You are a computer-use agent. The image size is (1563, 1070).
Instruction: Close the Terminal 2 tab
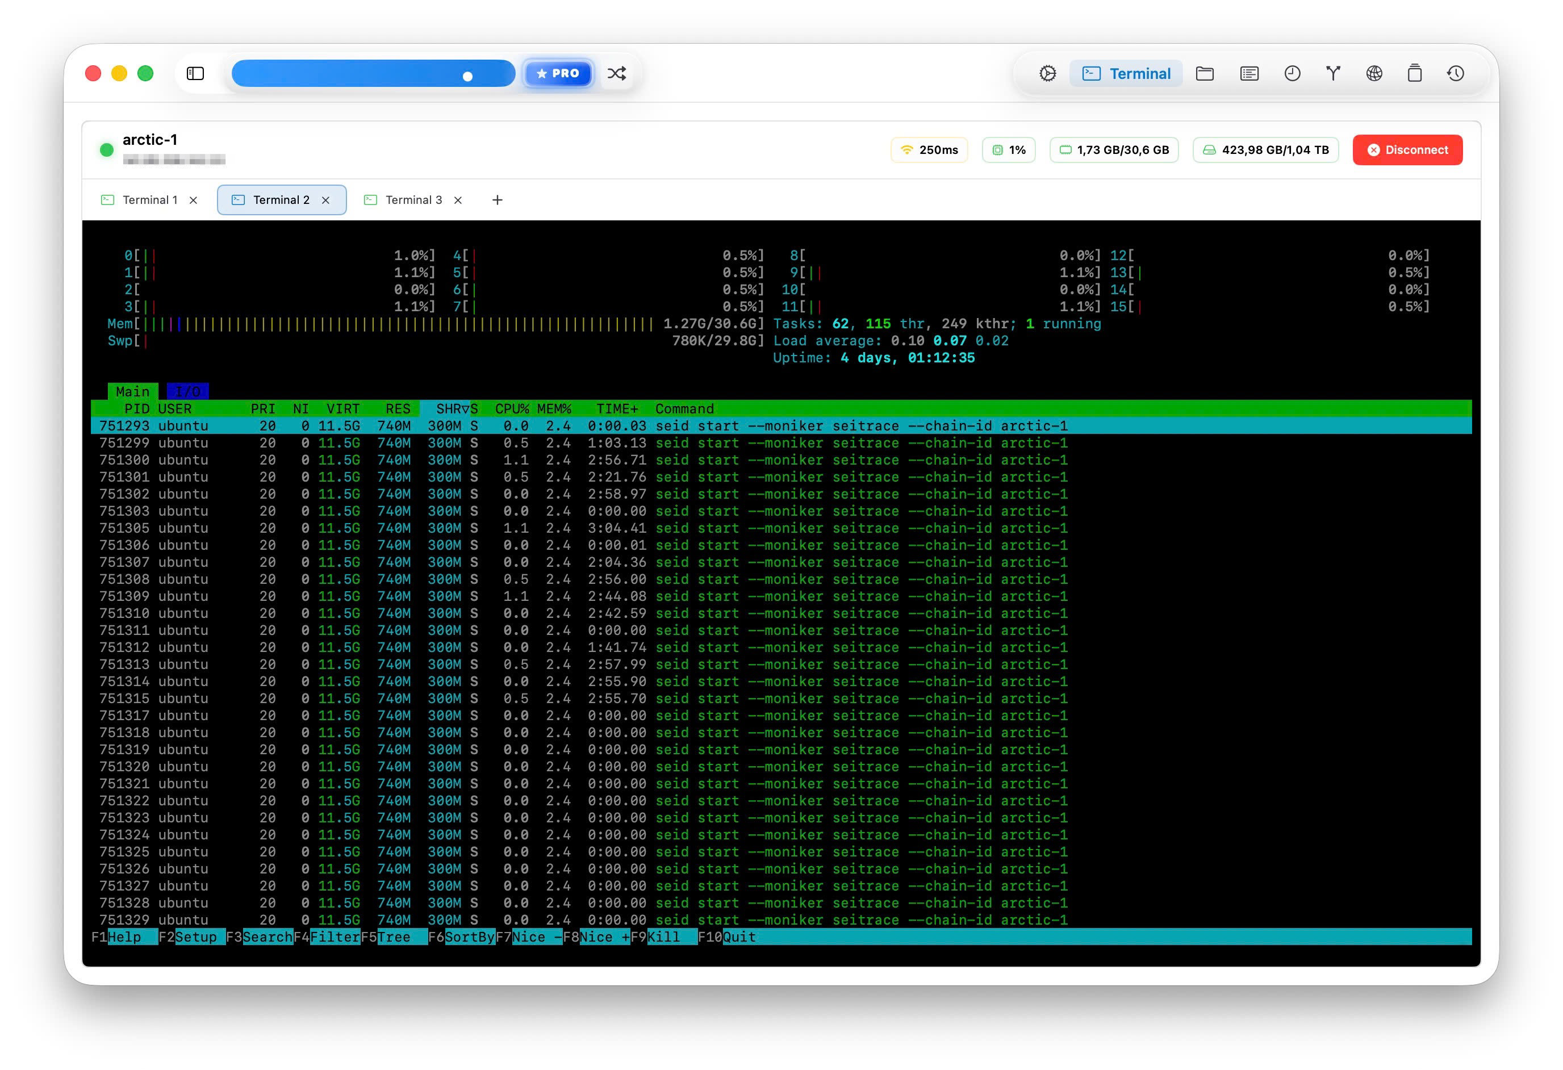[326, 200]
